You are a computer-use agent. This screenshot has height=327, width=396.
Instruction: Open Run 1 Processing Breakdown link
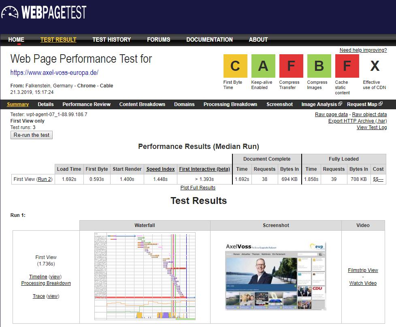[46, 283]
